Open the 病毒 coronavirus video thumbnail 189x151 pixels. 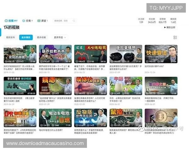[x=55, y=86]
